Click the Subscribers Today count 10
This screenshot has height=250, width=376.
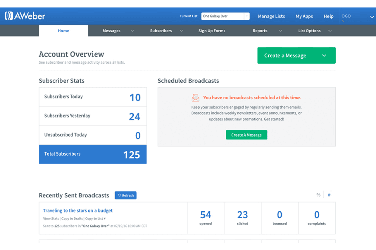tap(135, 98)
